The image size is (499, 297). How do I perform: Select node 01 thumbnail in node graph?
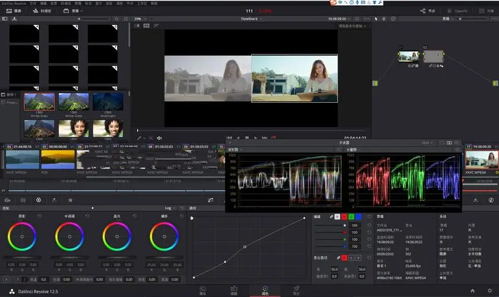[409, 56]
